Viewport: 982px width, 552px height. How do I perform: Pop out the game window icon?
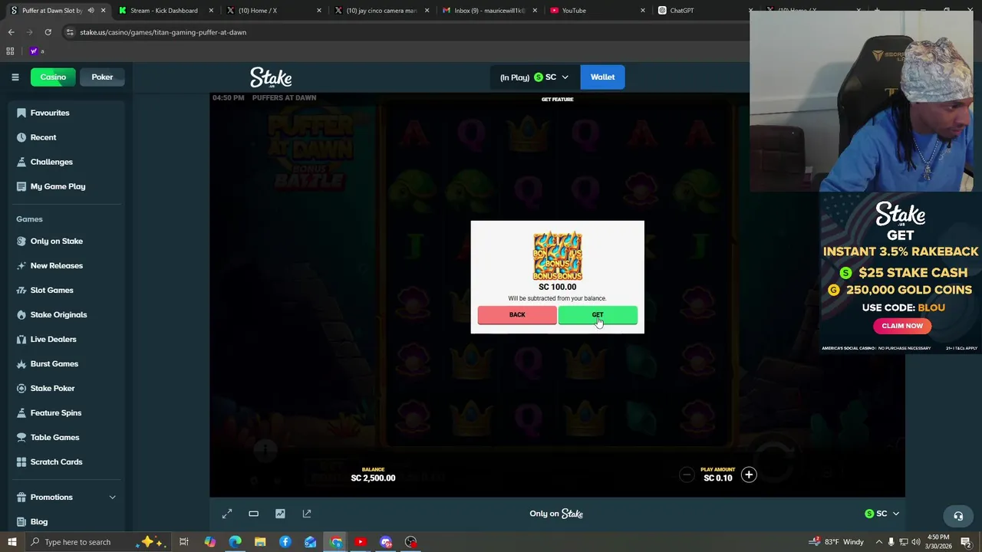[307, 514]
